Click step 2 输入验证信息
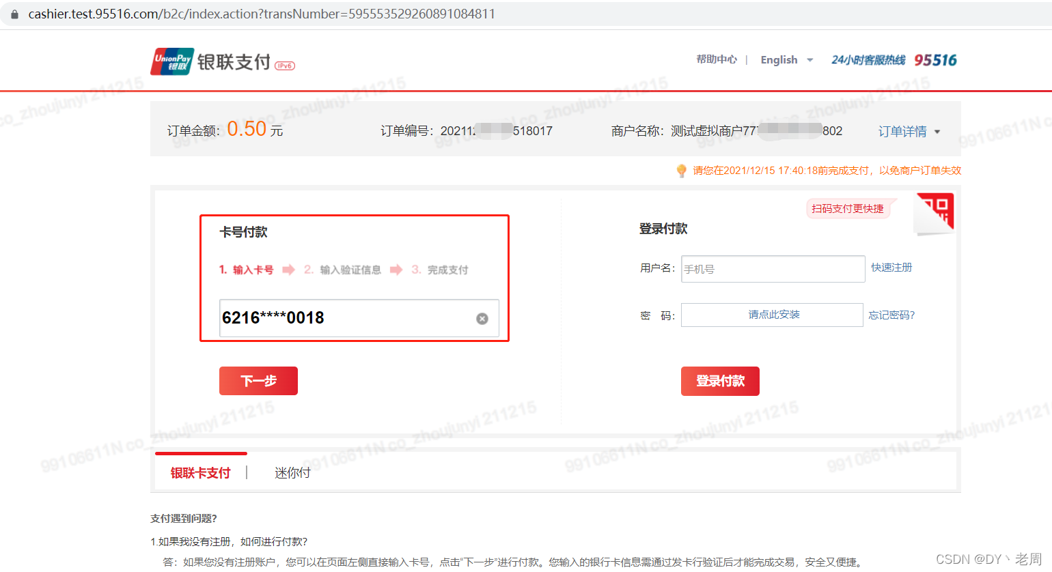The height and width of the screenshot is (572, 1052). pyautogui.click(x=342, y=270)
